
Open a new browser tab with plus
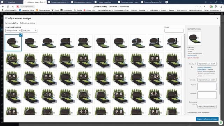tap(167, 2)
